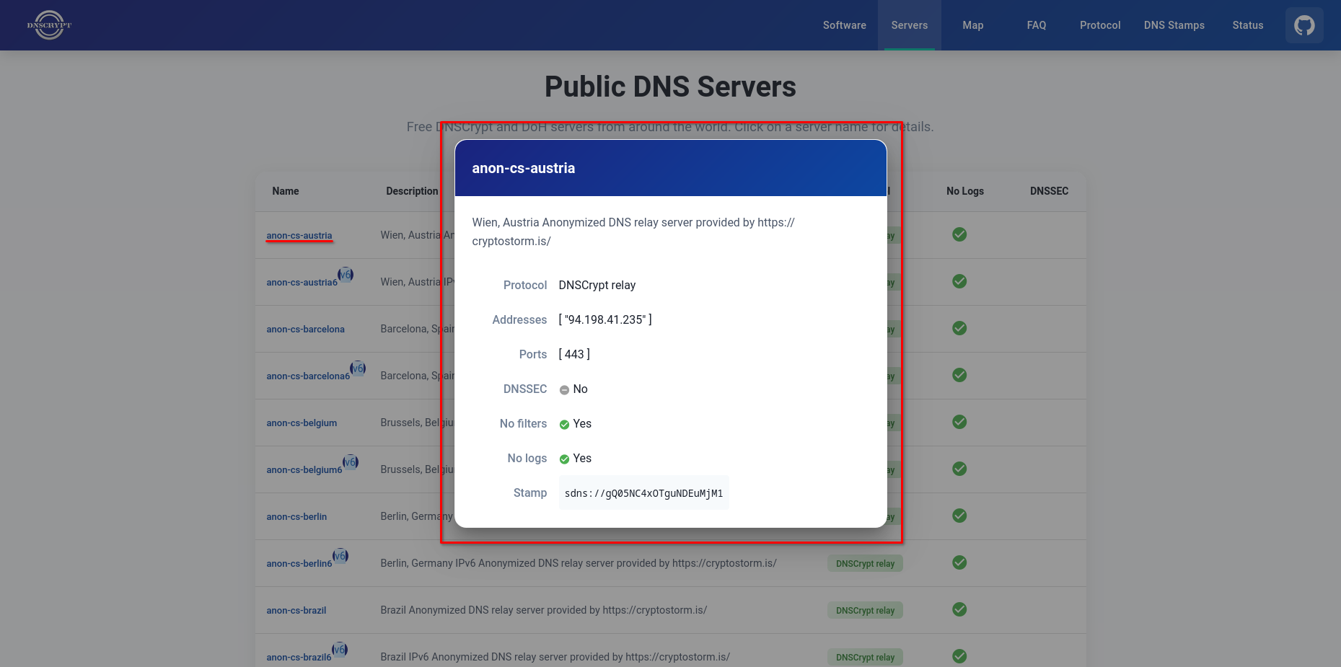
Task: Open the Software nav item
Action: 845,25
